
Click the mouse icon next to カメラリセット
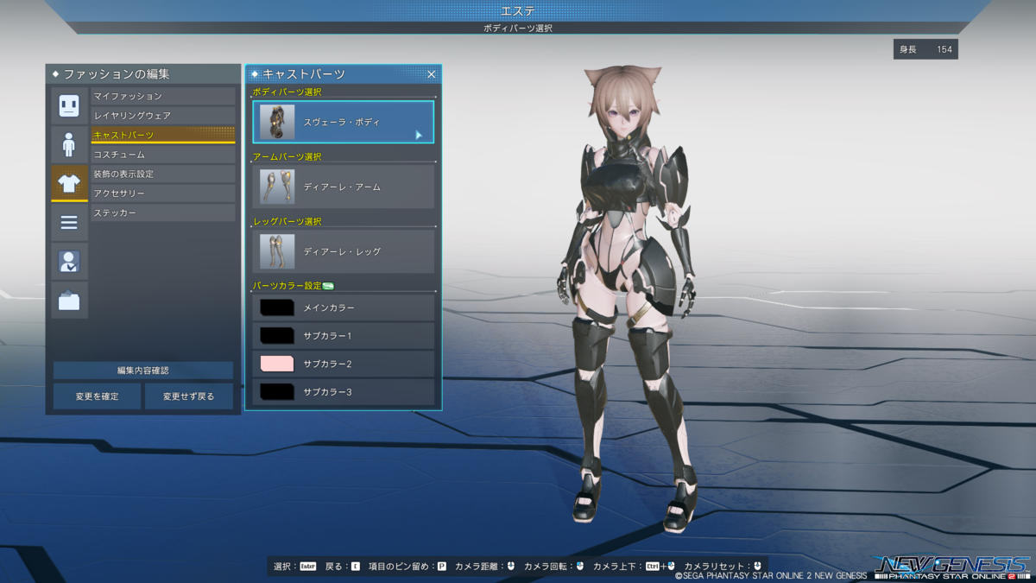coord(757,567)
